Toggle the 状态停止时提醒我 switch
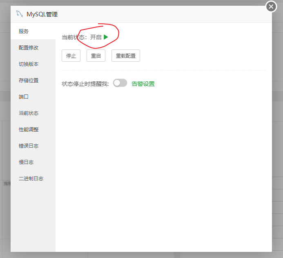This screenshot has width=283, height=258. tap(120, 83)
